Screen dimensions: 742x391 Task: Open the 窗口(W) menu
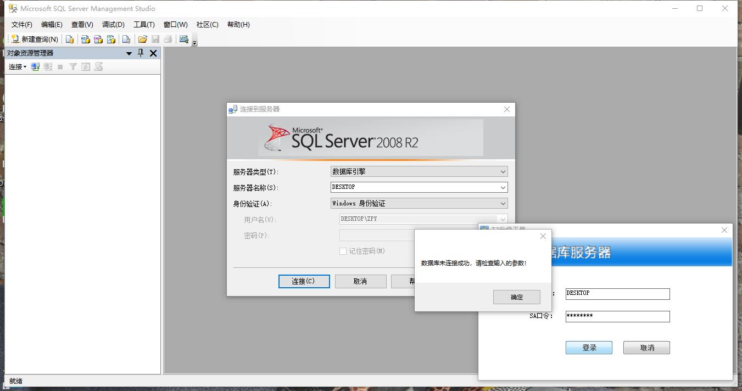click(x=176, y=25)
